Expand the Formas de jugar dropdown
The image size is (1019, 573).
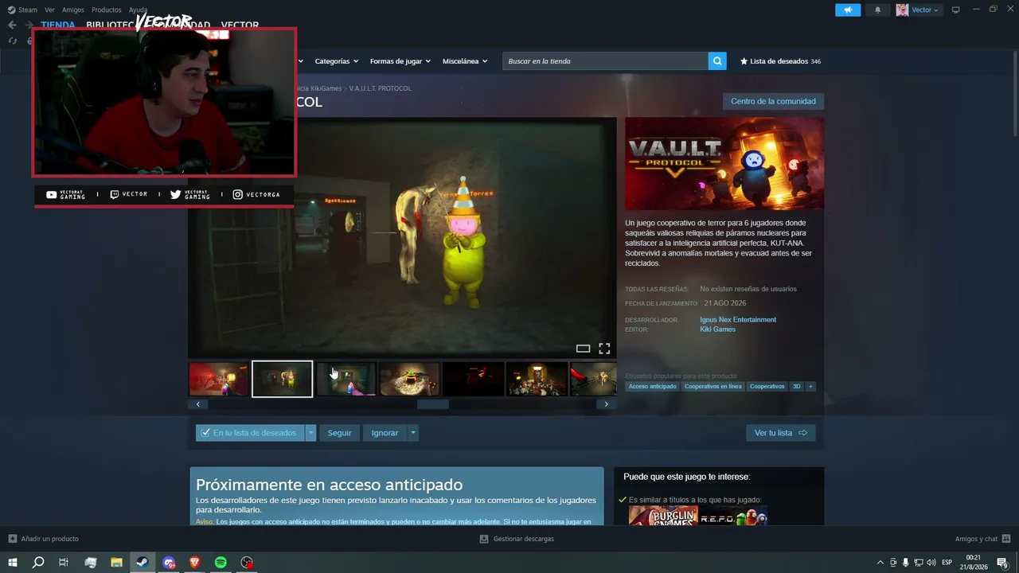[400, 61]
